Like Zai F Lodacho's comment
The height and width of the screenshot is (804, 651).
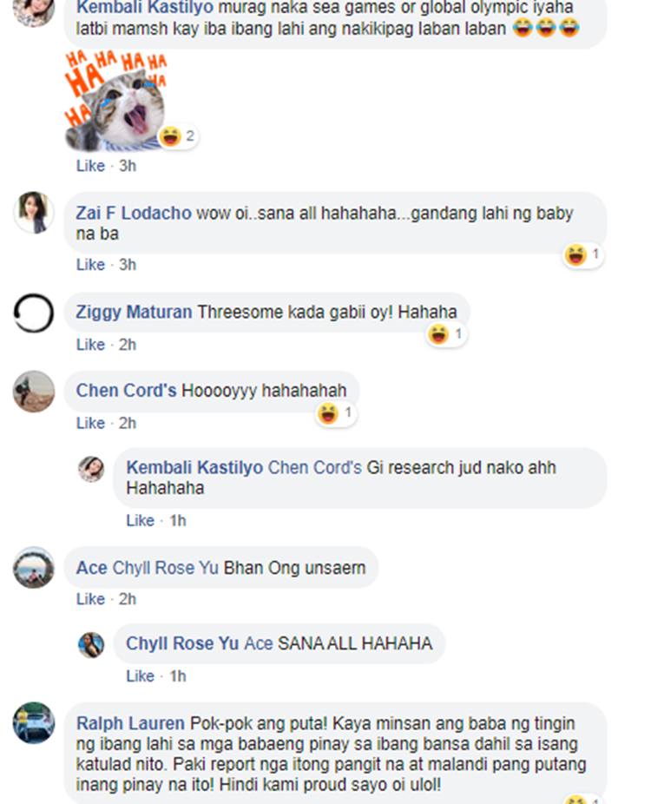(90, 265)
